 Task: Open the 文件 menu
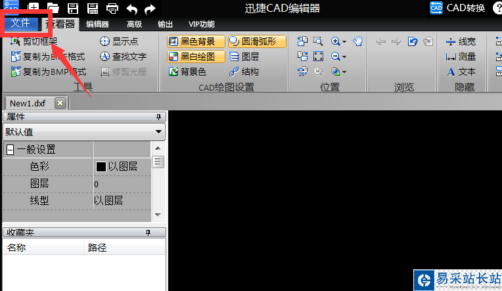pyautogui.click(x=20, y=23)
